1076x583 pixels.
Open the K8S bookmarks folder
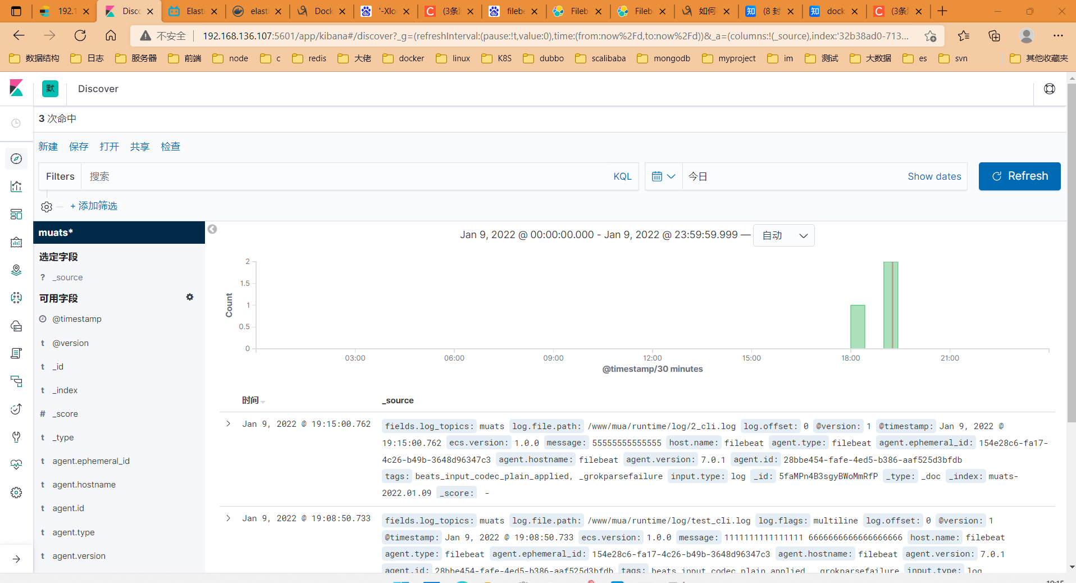(x=497, y=58)
